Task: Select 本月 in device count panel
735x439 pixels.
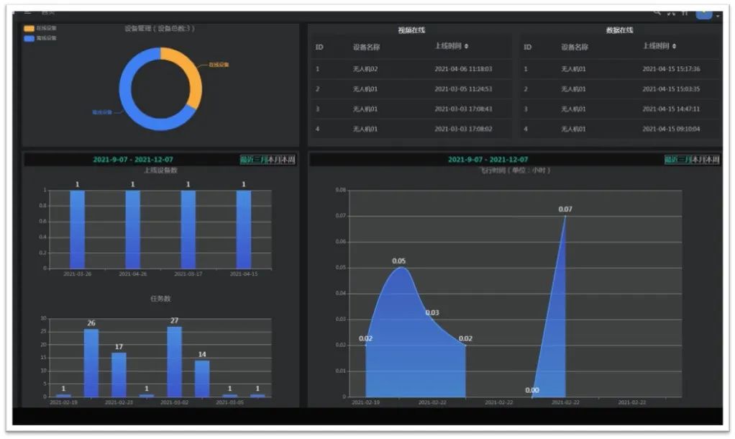Action: pyautogui.click(x=274, y=160)
